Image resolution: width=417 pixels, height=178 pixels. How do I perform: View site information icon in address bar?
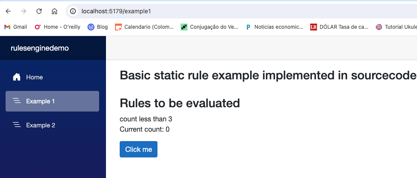coord(73,11)
